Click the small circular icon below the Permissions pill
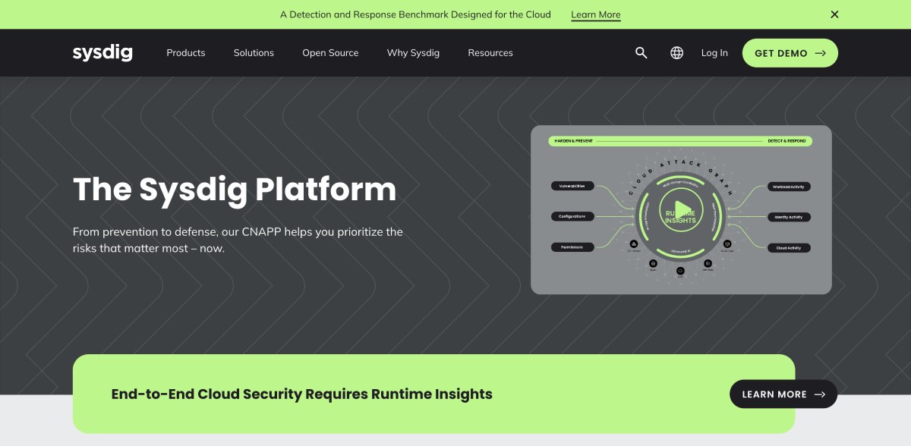This screenshot has width=911, height=446. [x=634, y=243]
